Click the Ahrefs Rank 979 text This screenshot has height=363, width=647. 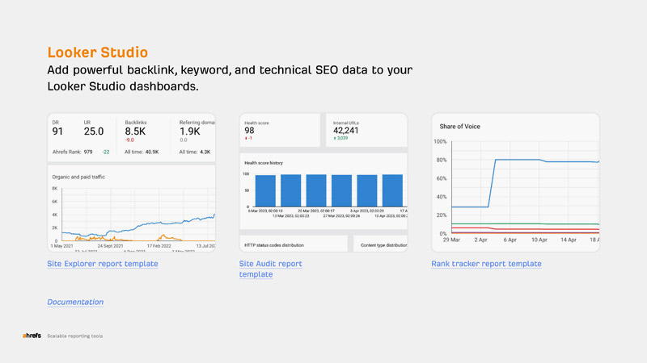point(72,152)
